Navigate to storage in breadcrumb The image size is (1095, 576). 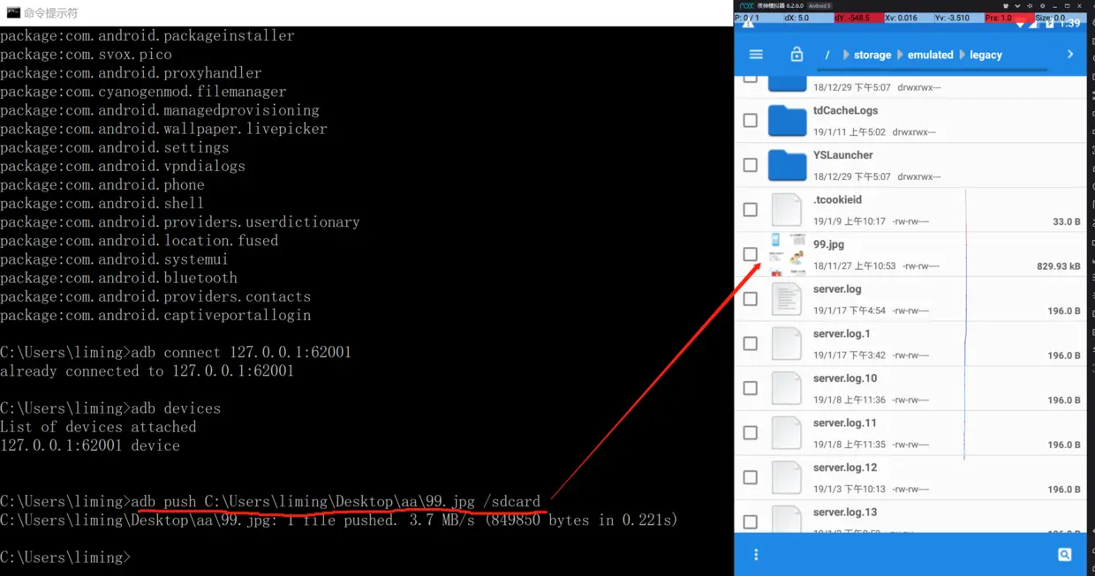pyautogui.click(x=872, y=55)
